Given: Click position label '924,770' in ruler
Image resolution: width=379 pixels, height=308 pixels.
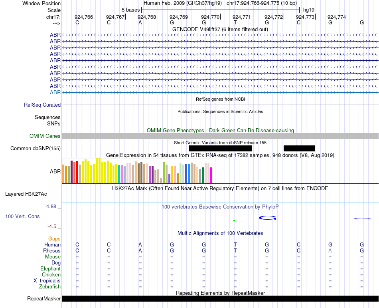Looking at the screenshot, I should 210,17.
